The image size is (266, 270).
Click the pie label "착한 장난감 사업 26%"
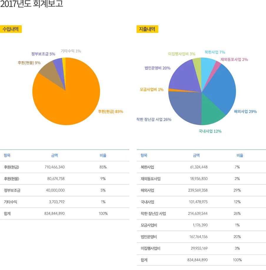pos(154,120)
